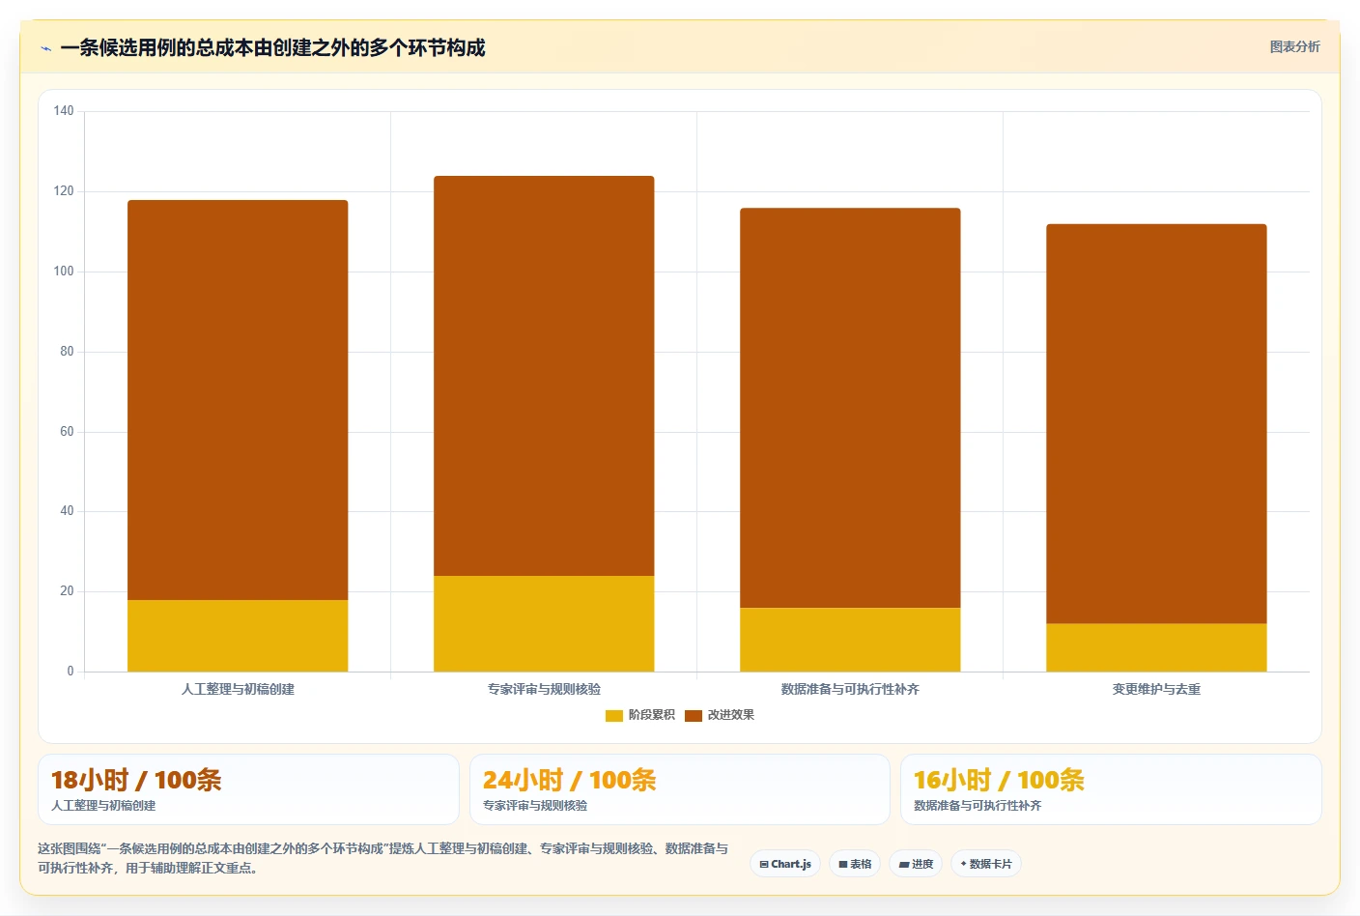This screenshot has width=1360, height=916.
Task: Click the y-axis value 100
Action: [64, 272]
